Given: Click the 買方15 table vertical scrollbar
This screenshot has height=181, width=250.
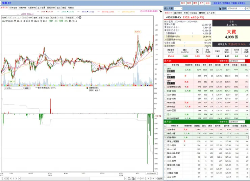Looking at the screenshot, I should point(249,93).
